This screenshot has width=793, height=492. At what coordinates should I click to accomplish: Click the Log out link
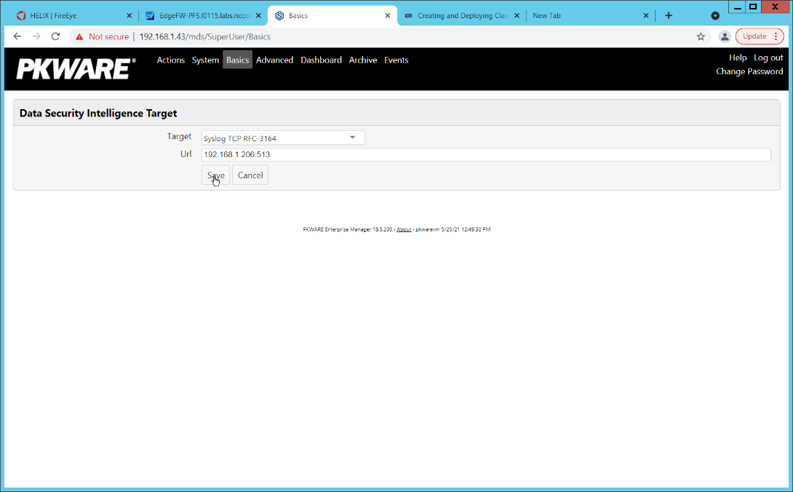(768, 57)
